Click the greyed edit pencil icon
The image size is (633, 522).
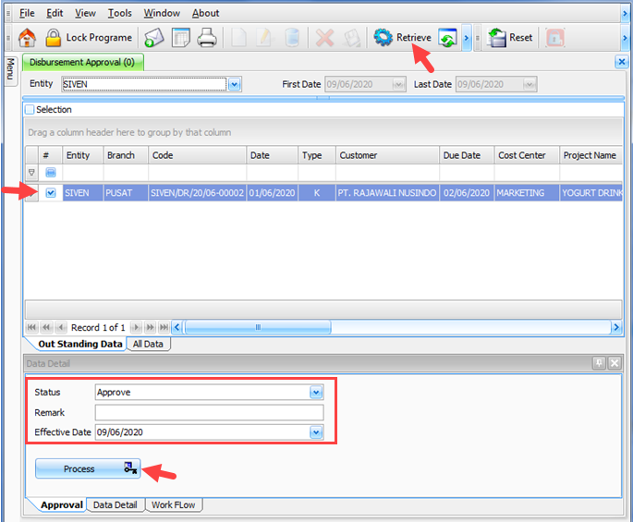tap(265, 38)
